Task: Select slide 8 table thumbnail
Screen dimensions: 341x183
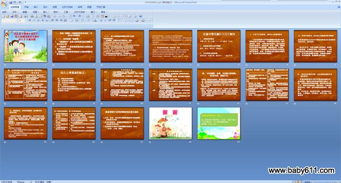Action: coord(25,85)
